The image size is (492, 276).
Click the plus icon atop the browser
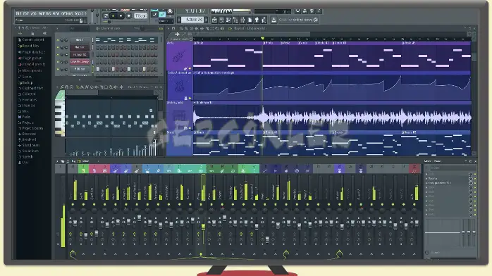pos(20,34)
